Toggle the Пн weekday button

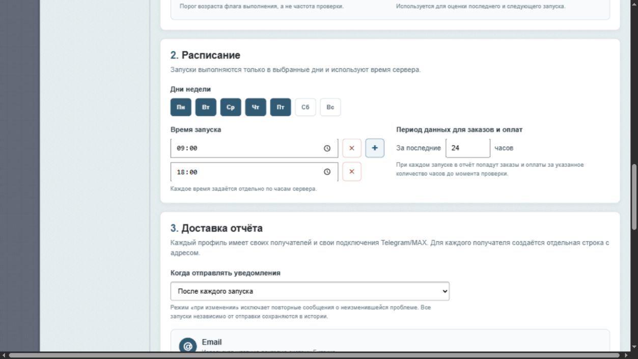point(181,107)
